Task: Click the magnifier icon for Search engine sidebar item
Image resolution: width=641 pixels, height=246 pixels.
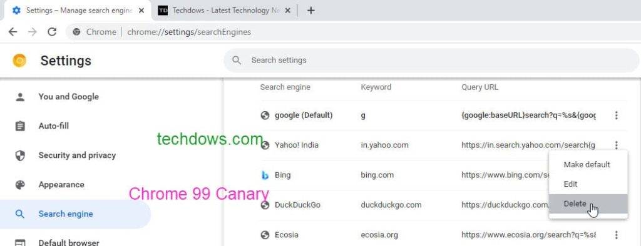Action: [x=20, y=214]
